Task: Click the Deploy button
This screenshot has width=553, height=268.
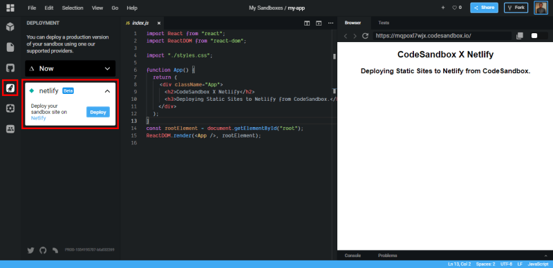Action: [98, 112]
